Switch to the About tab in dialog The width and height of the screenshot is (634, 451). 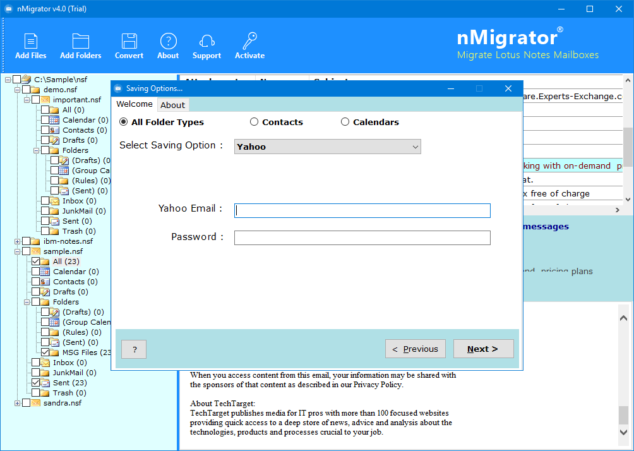pos(172,105)
